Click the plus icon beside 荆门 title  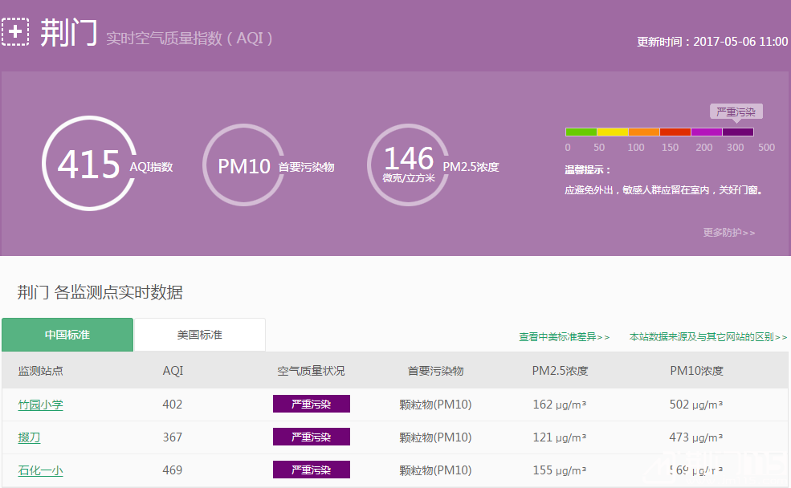pos(15,33)
